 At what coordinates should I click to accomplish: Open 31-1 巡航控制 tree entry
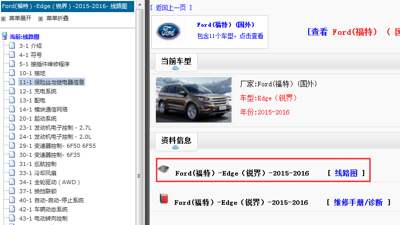[38, 164]
